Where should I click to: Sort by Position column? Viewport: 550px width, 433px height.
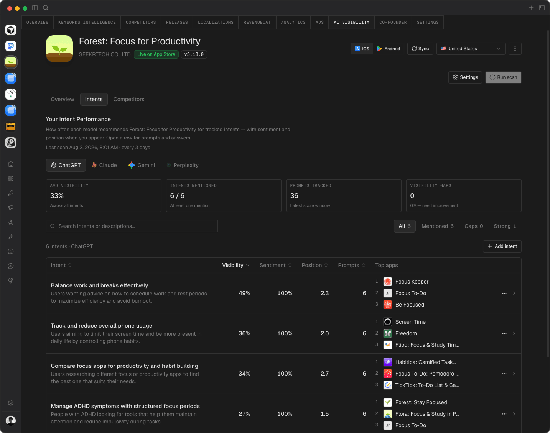pyautogui.click(x=315, y=265)
